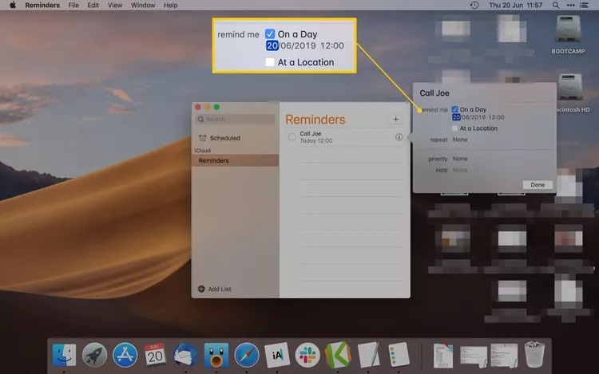
Task: Open Reminders app icon in Dock
Action: pyautogui.click(x=399, y=355)
